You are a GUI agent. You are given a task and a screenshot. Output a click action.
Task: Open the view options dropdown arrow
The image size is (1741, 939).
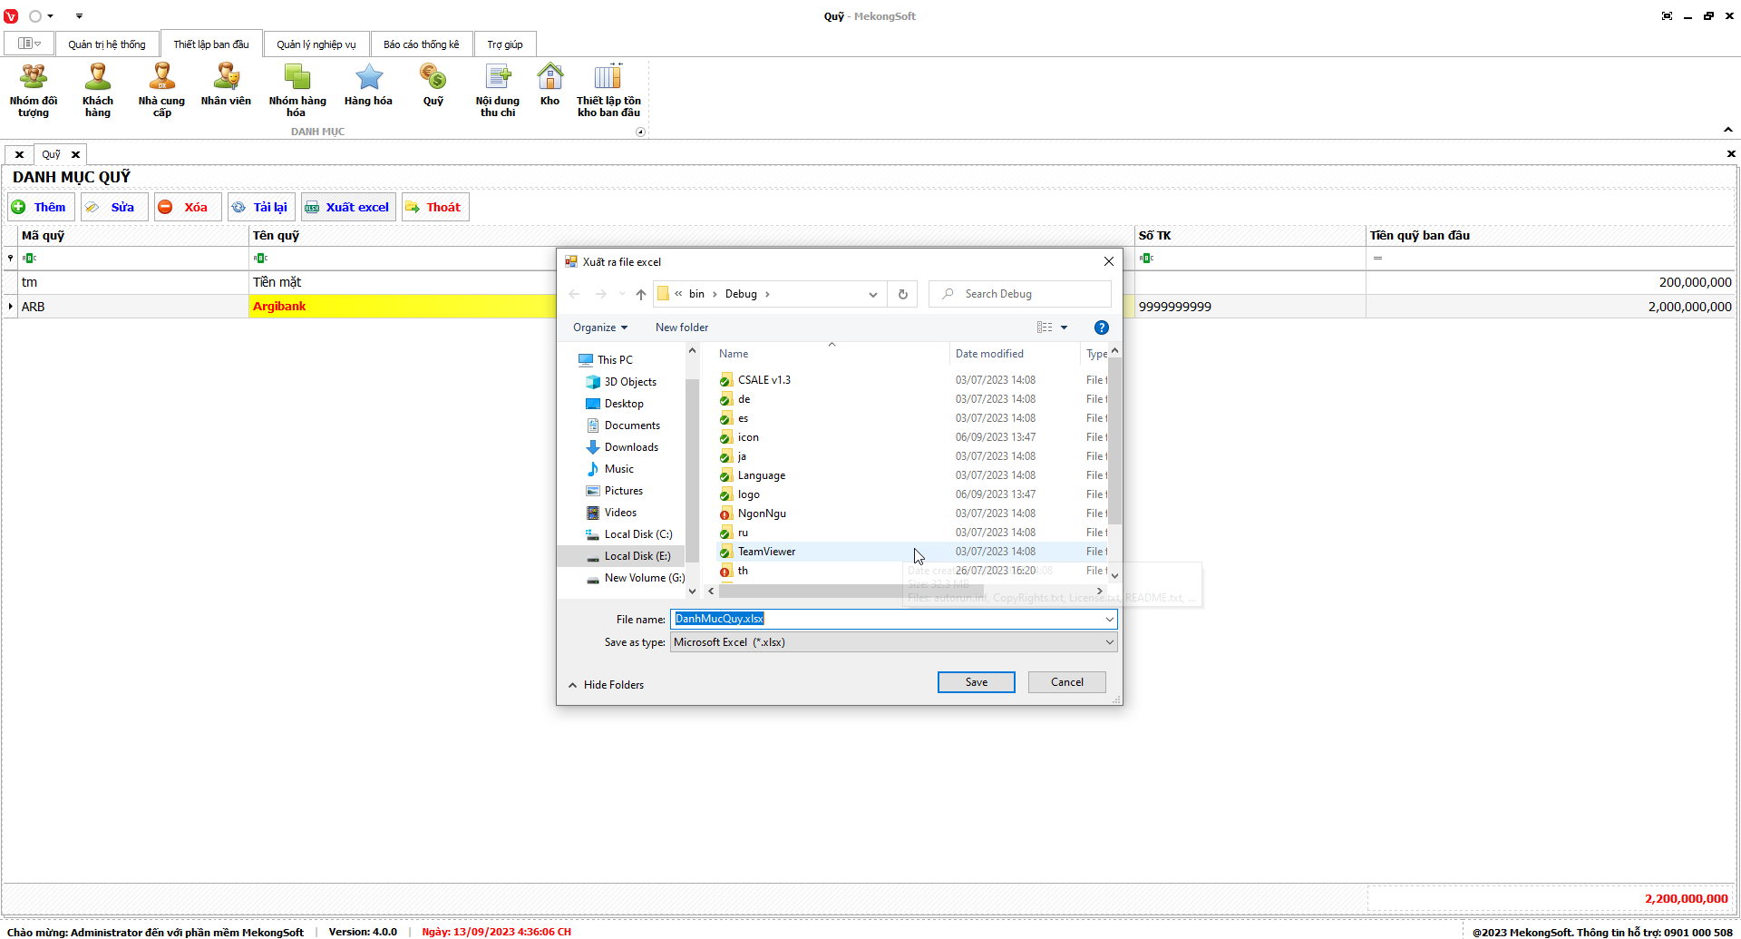(x=1065, y=328)
